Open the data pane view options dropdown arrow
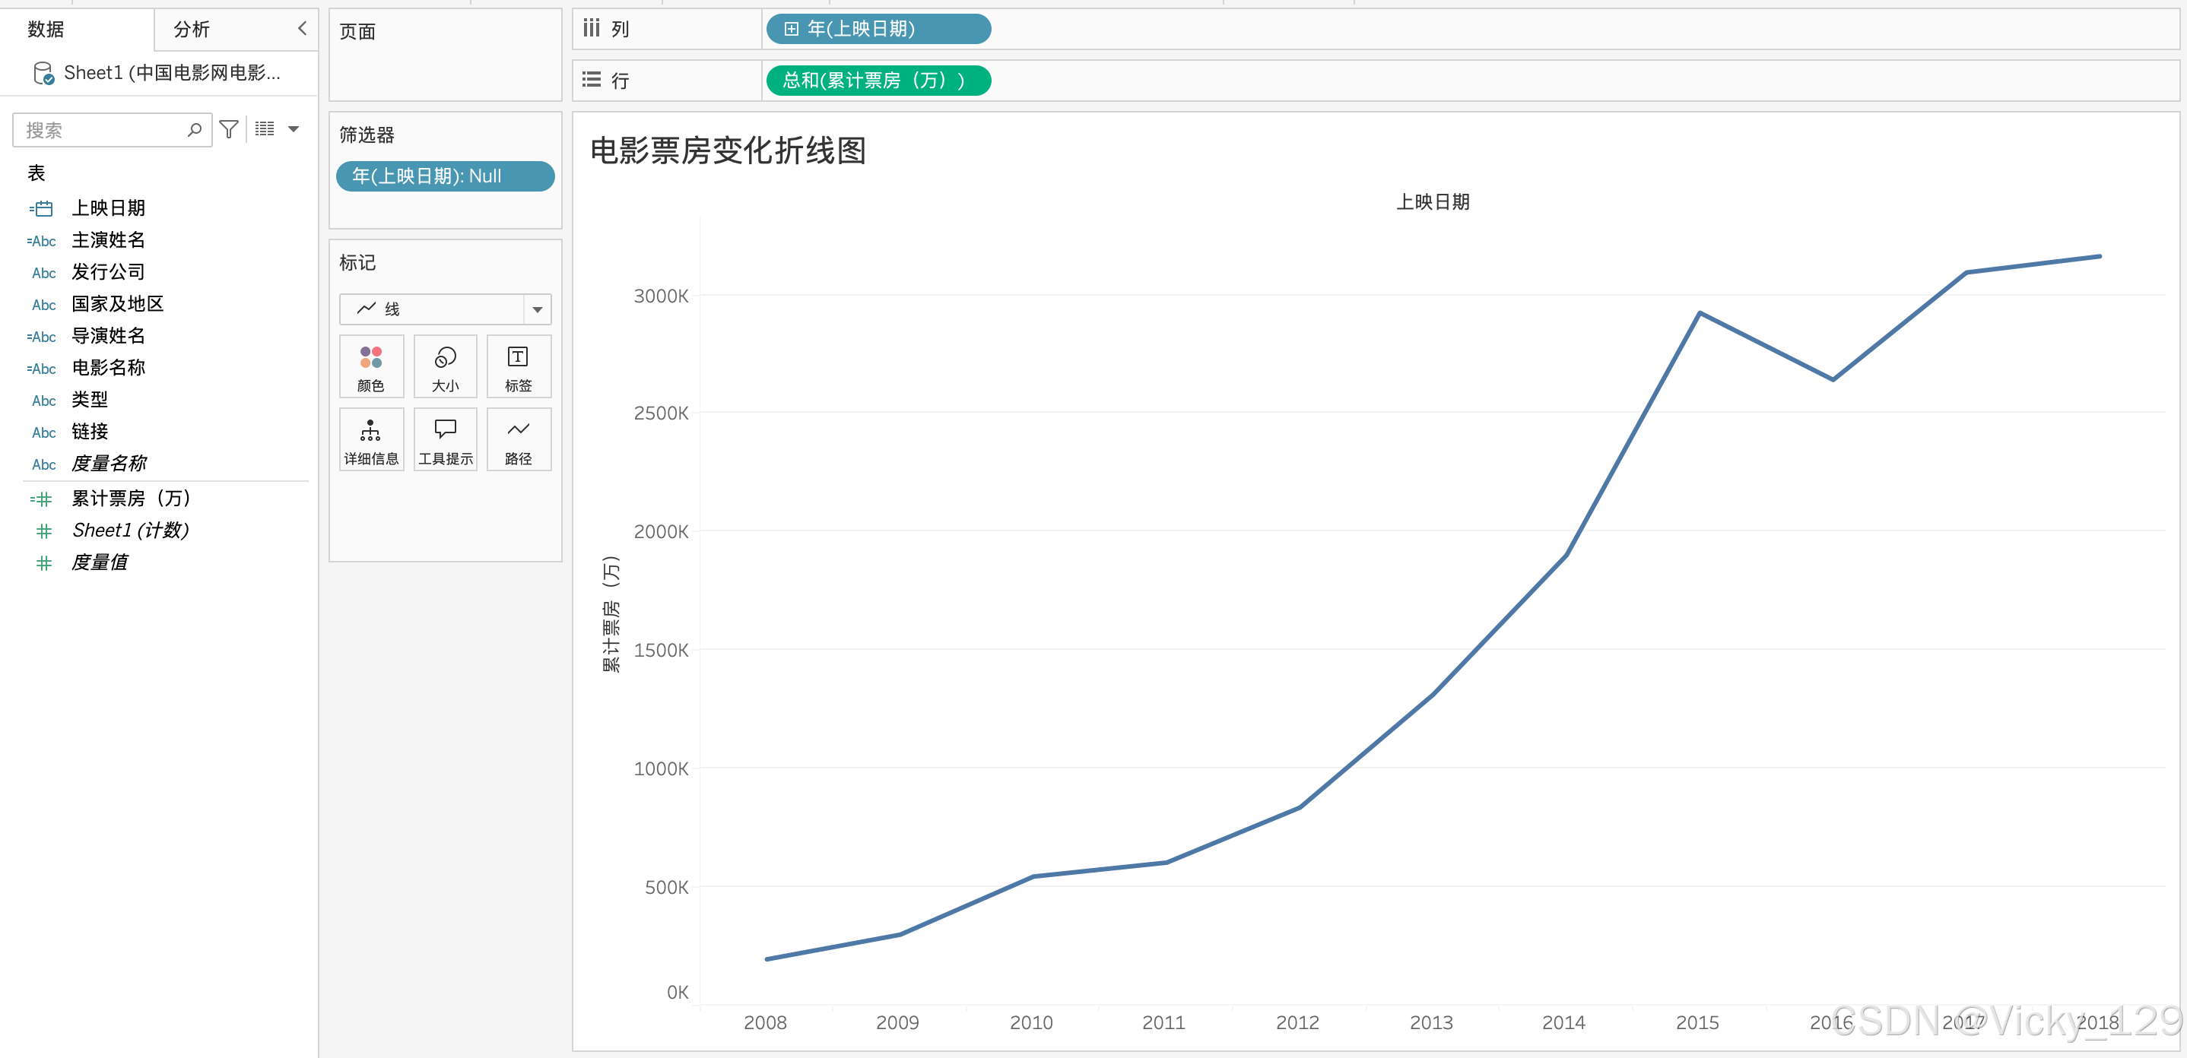2187x1058 pixels. point(294,129)
